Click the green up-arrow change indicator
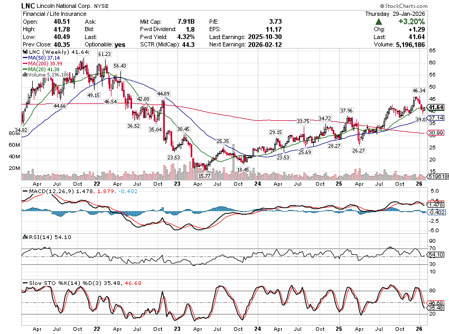The image size is (449, 334). [x=379, y=22]
